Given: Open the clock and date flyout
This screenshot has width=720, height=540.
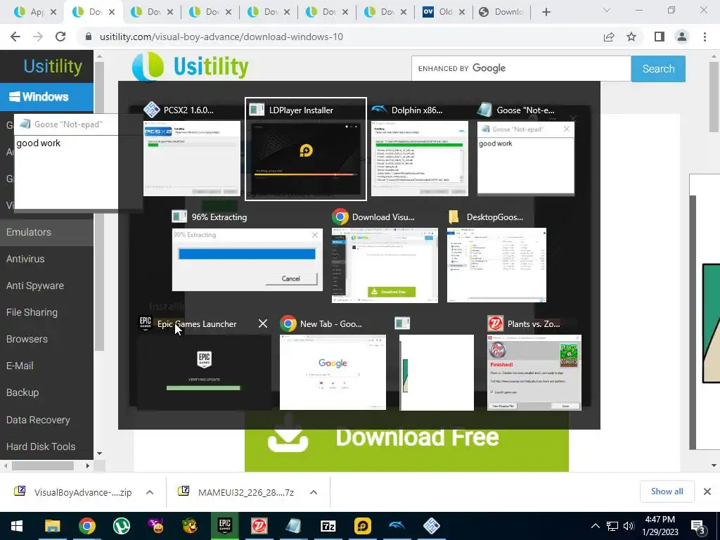Looking at the screenshot, I should tap(660, 526).
